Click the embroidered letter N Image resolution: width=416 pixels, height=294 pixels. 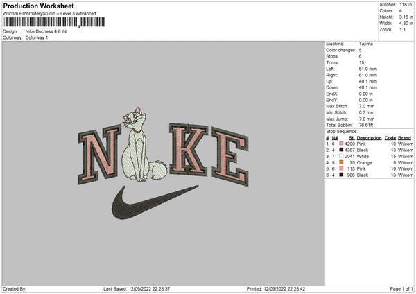(x=99, y=155)
